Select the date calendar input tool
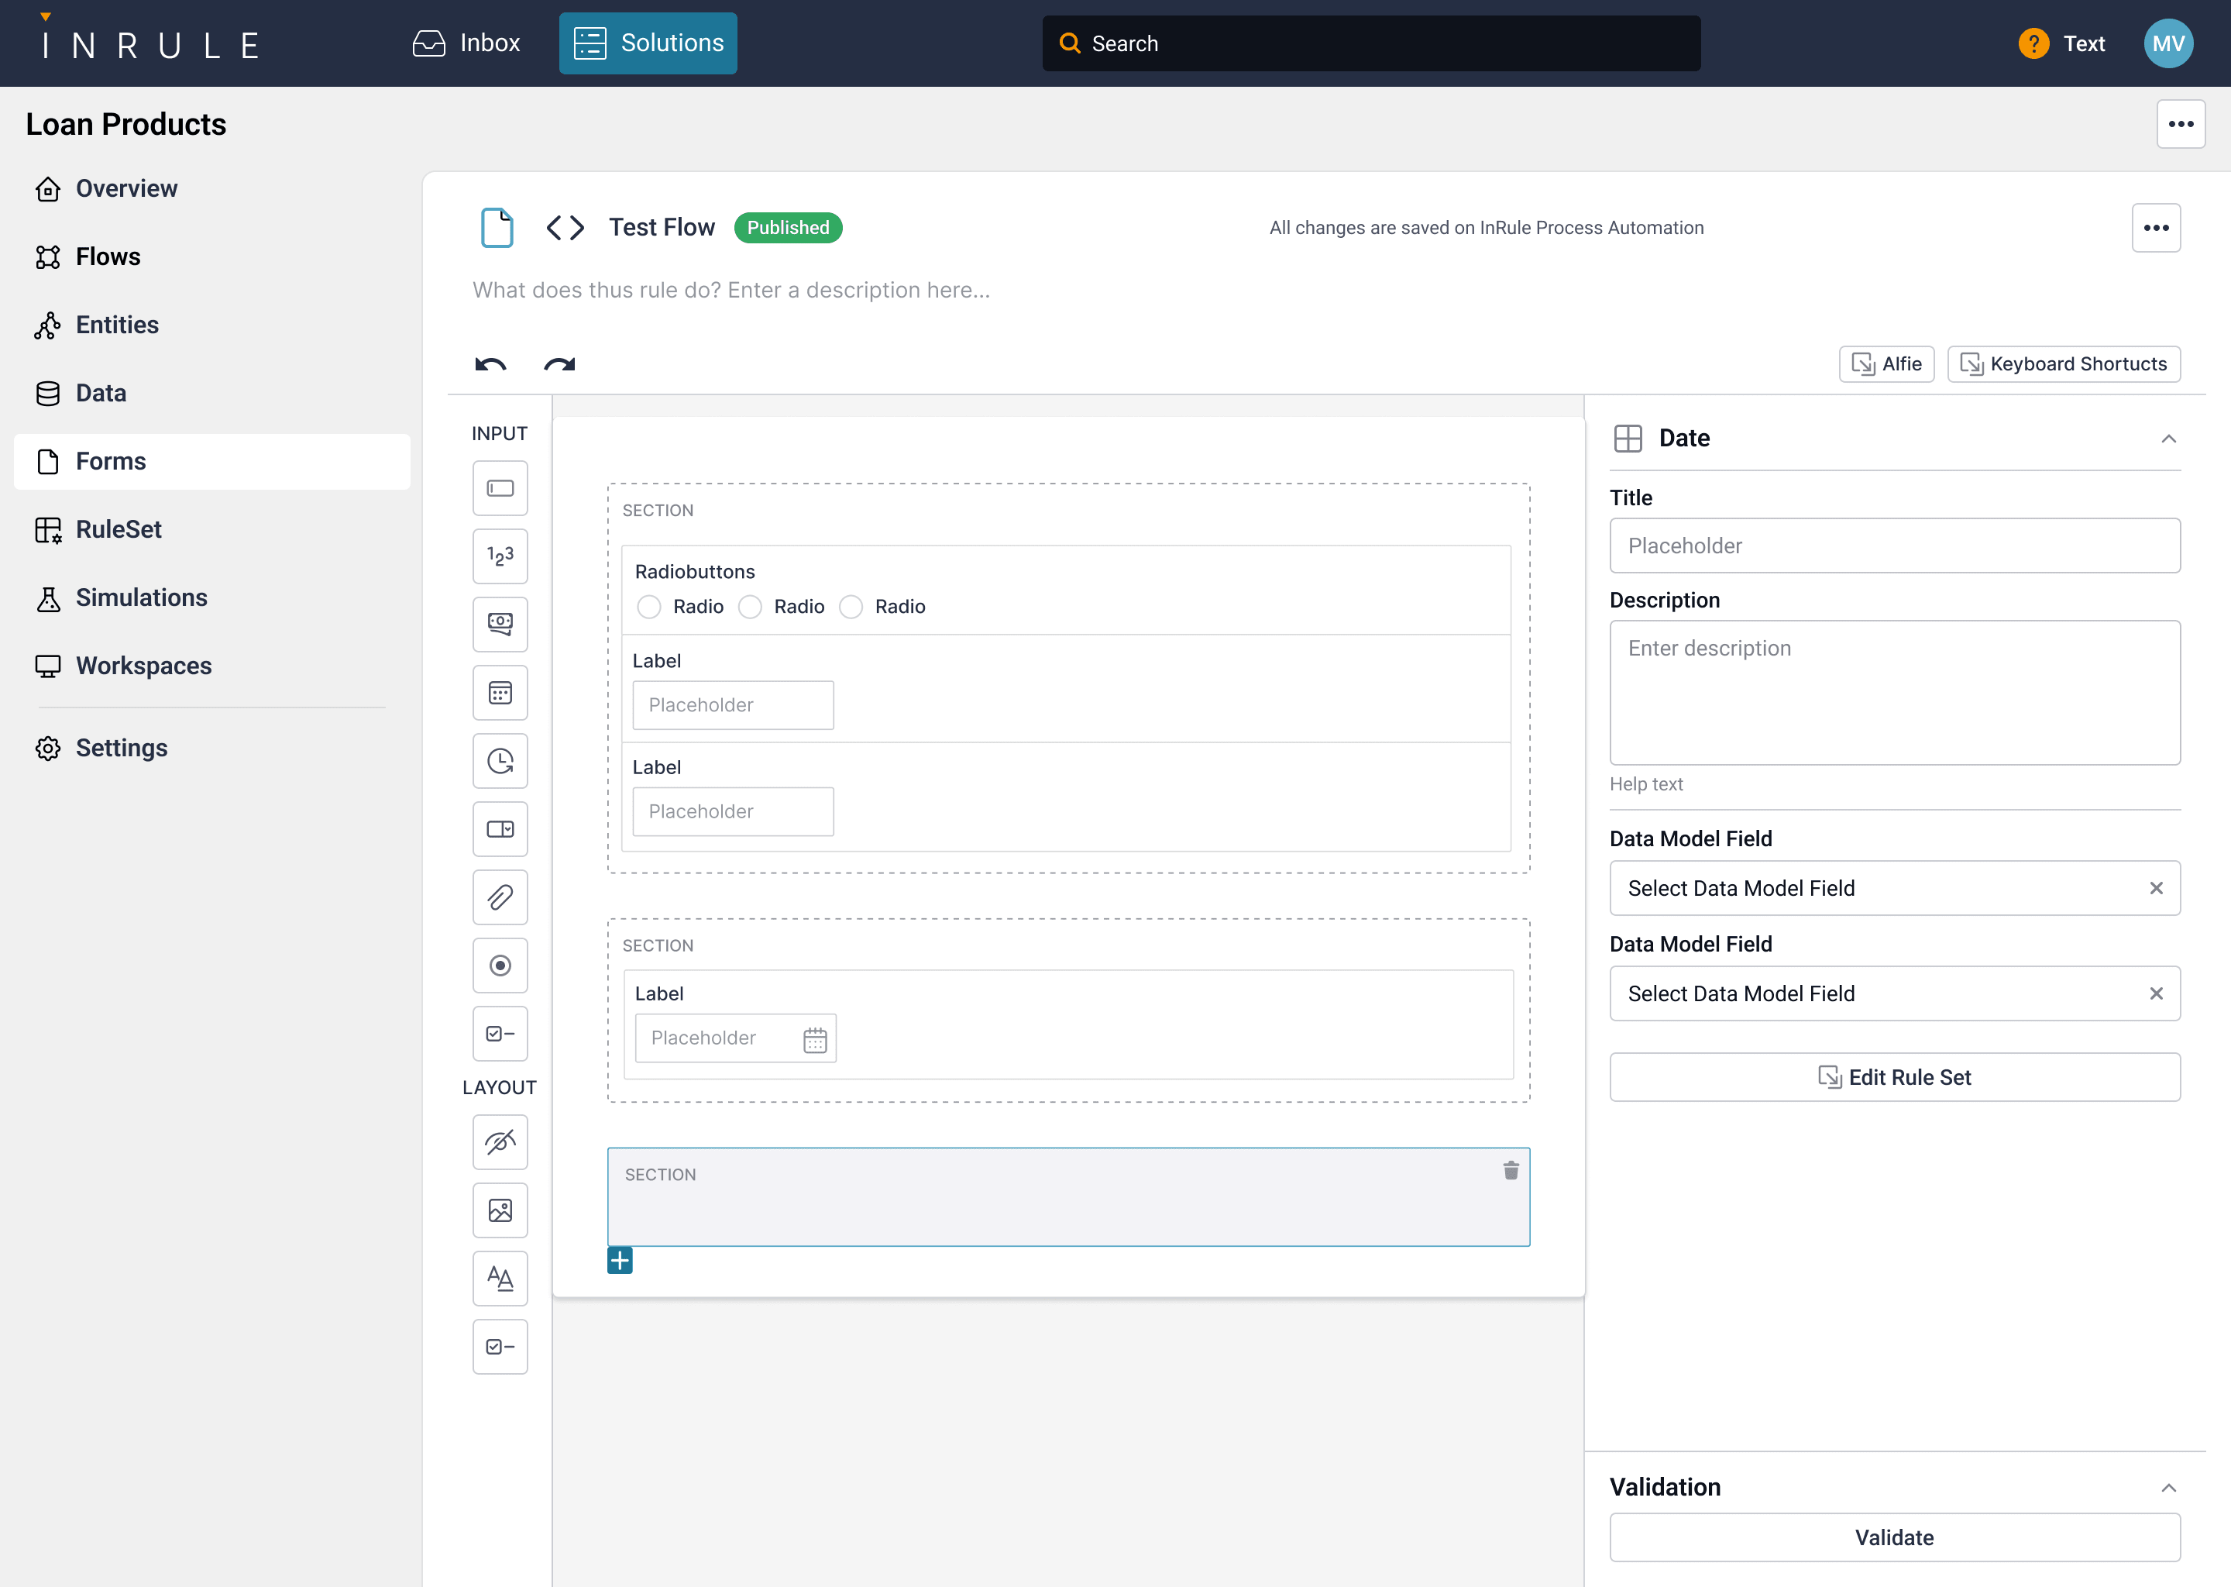This screenshot has height=1587, width=2231. pyautogui.click(x=500, y=693)
